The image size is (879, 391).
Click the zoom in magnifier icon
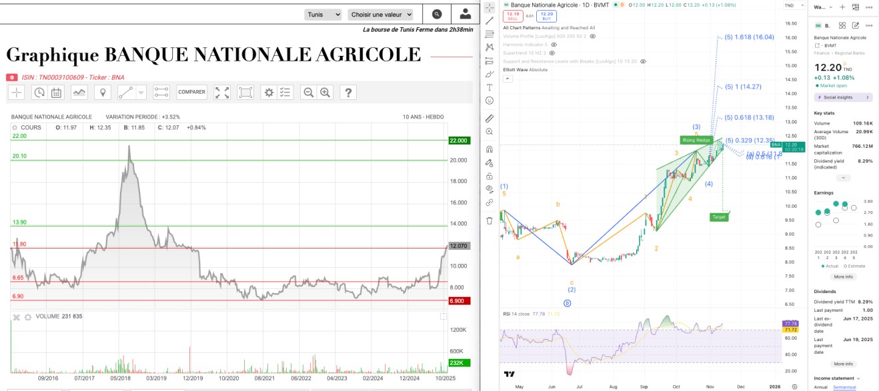pos(325,93)
